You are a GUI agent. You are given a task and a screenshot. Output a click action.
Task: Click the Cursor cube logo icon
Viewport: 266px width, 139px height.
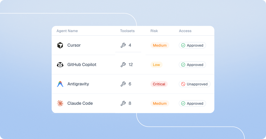point(60,45)
